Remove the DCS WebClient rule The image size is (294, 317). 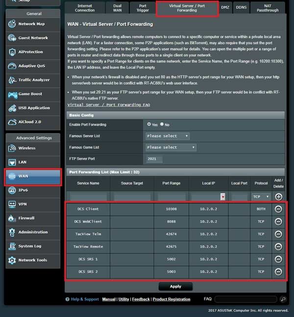[x=278, y=222]
